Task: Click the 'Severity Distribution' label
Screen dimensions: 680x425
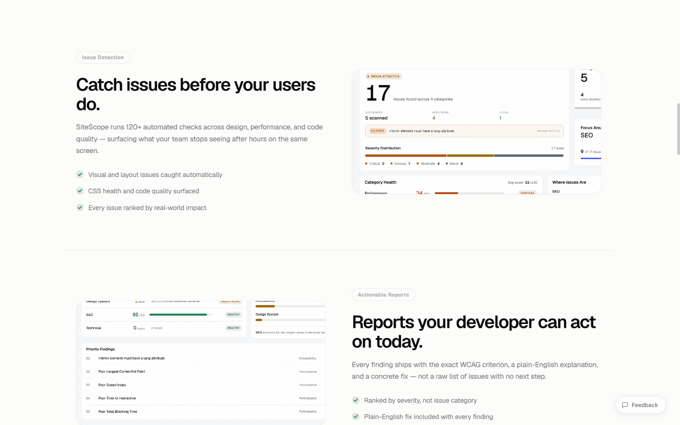Action: [383, 148]
